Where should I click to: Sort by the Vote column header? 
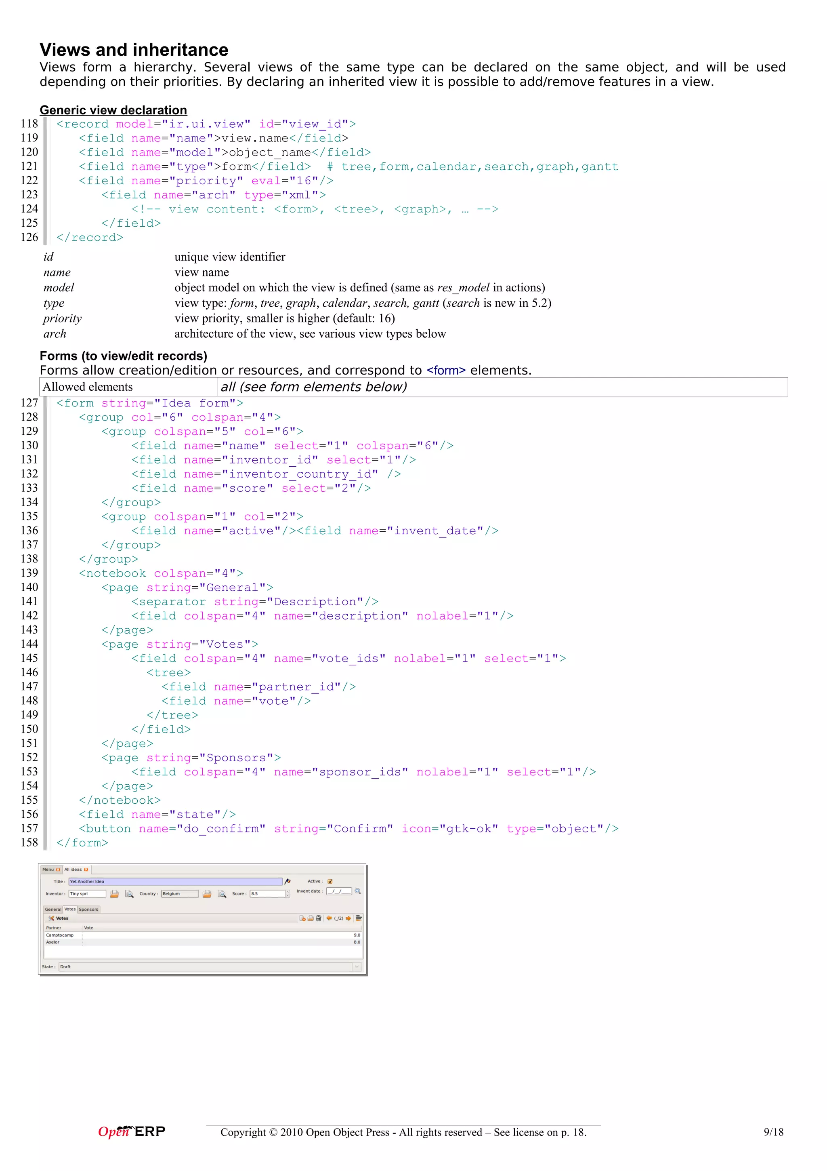coord(222,928)
